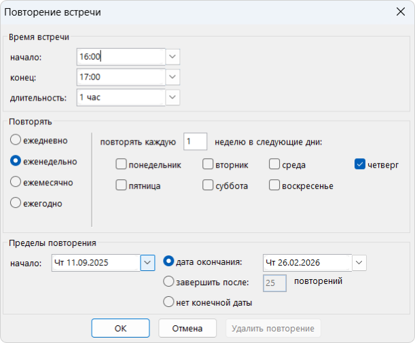Image resolution: width=415 pixels, height=343 pixels.
Task: Expand the конец time dropdown
Action: coord(173,77)
